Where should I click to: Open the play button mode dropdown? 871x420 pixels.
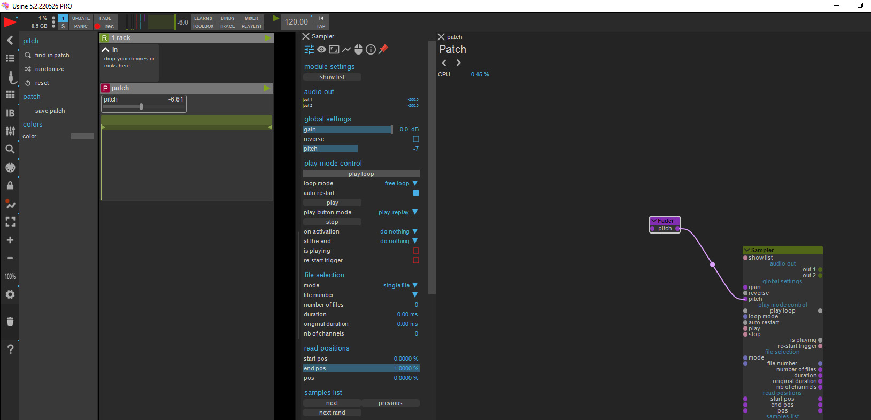[x=415, y=212]
